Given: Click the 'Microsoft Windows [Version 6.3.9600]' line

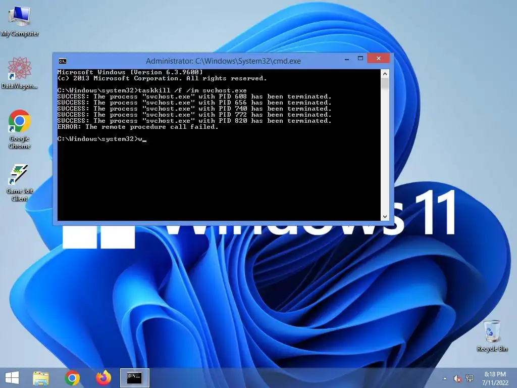Looking at the screenshot, I should pos(130,72).
